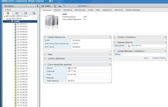Viewport: 168px width, 107px height.
Task: Select the vCenter icon for vcsa65.vdilab-hc.local
Action: tap(7, 16)
